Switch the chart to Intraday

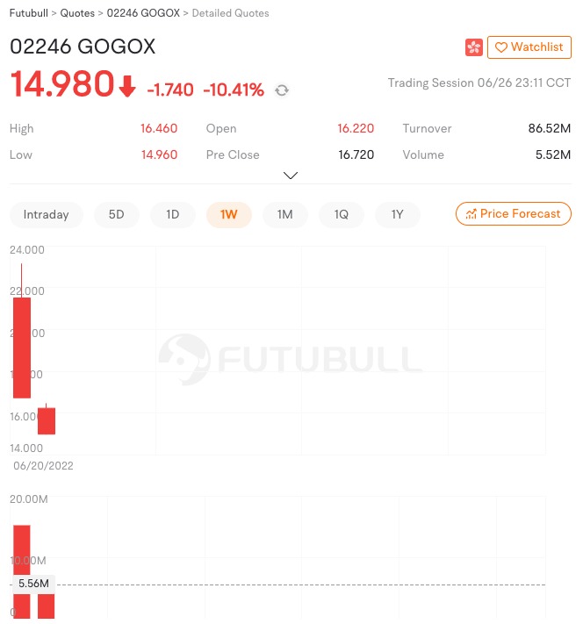click(47, 214)
